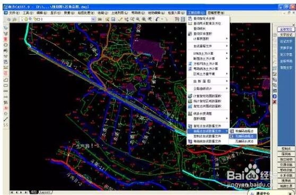Click the red X icon in right toolbar
The width and height of the screenshot is (296, 195).
click(274, 102)
